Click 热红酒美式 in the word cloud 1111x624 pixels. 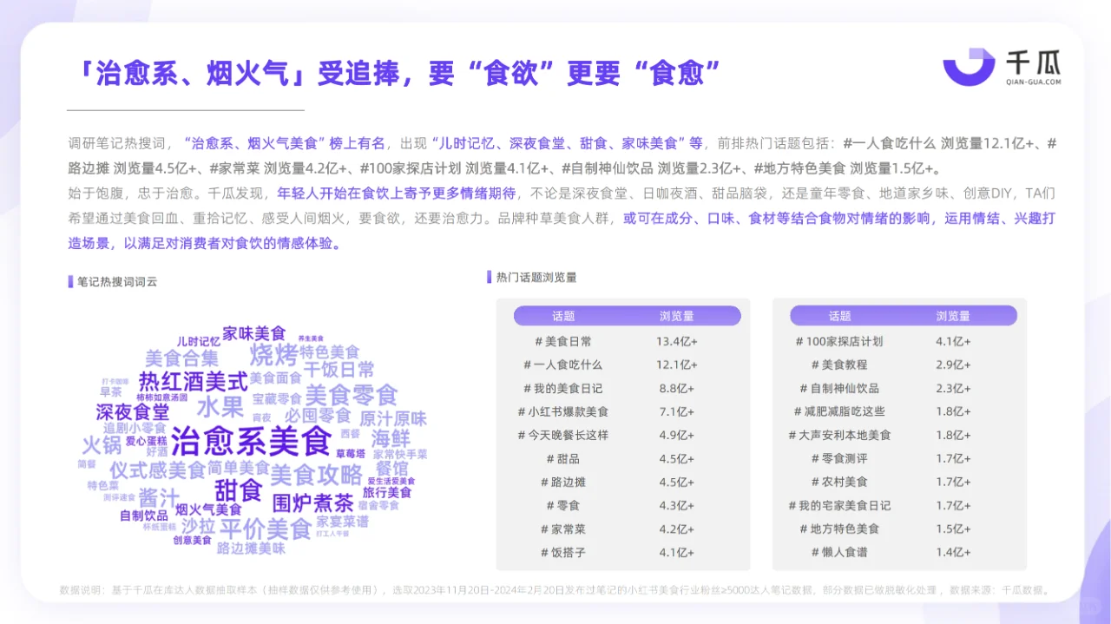point(194,381)
